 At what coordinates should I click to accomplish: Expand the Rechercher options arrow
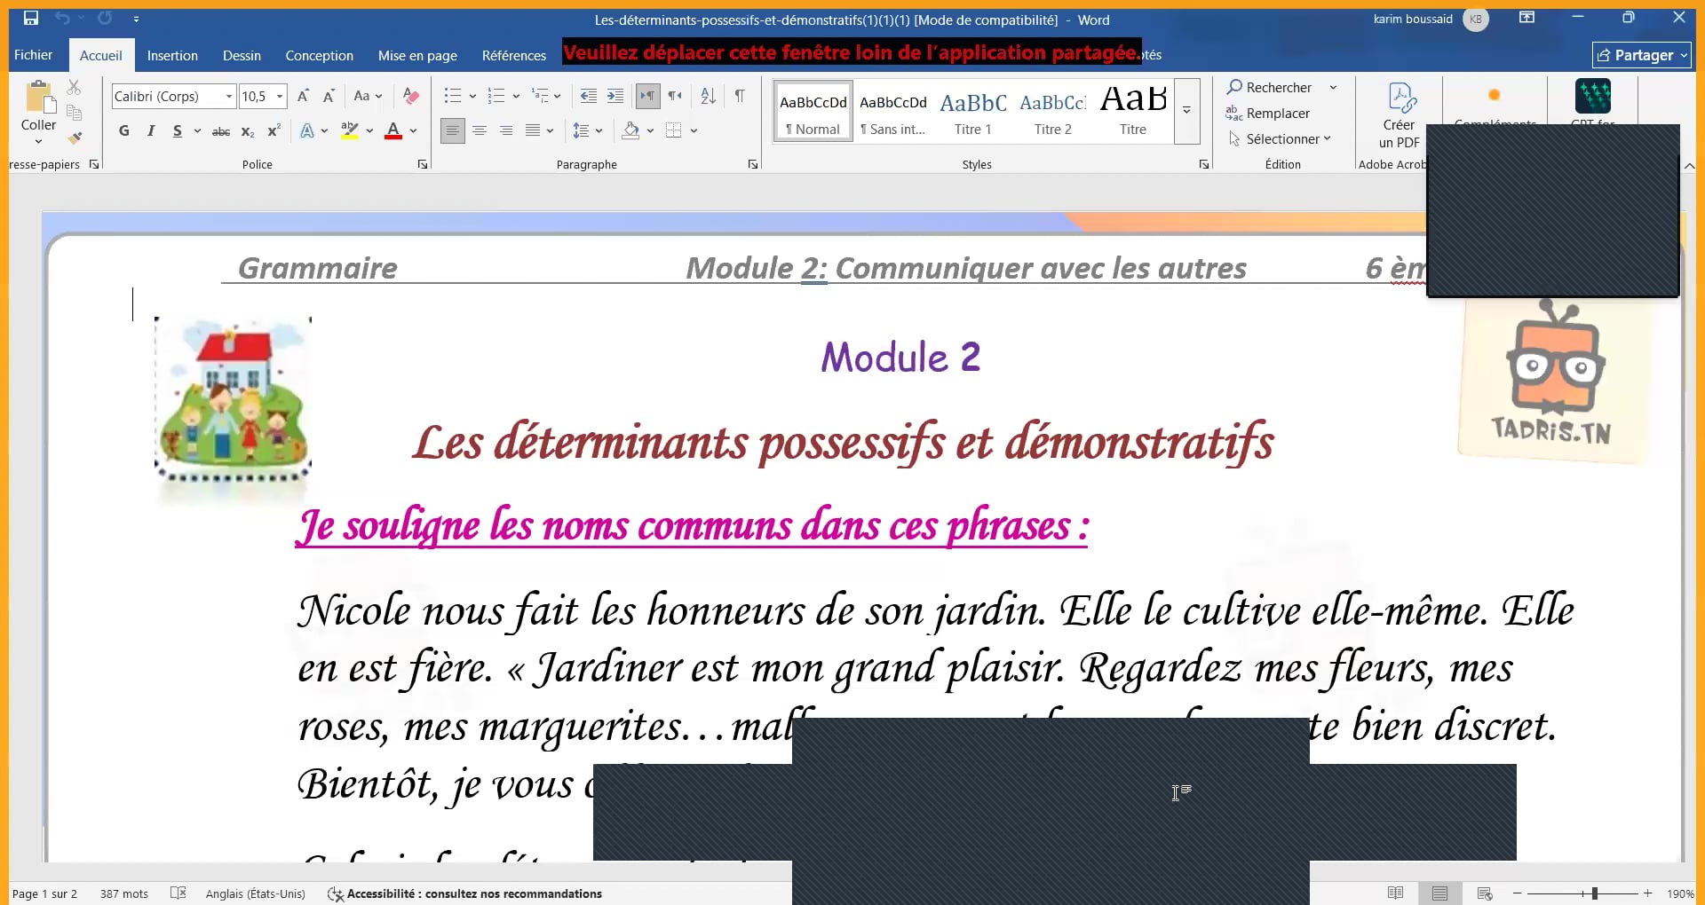[1333, 87]
